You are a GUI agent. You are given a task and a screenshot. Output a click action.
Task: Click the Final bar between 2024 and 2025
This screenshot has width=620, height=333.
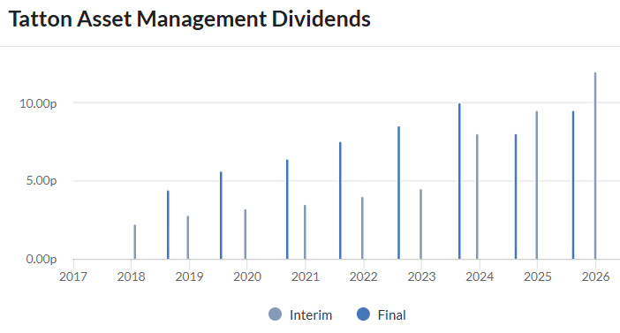(x=516, y=197)
